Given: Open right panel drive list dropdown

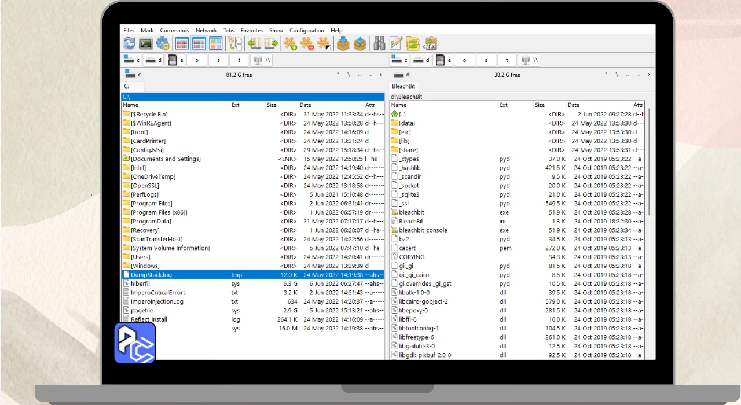Looking at the screenshot, I should click(x=401, y=75).
